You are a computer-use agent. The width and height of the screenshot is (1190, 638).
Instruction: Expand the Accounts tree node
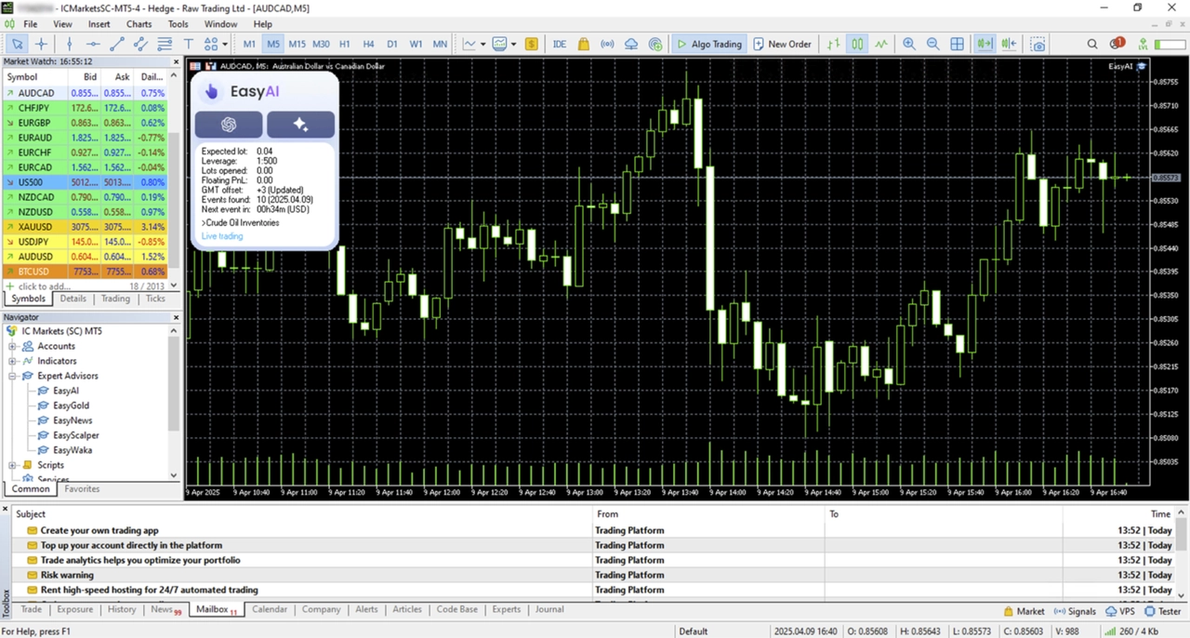coord(13,346)
